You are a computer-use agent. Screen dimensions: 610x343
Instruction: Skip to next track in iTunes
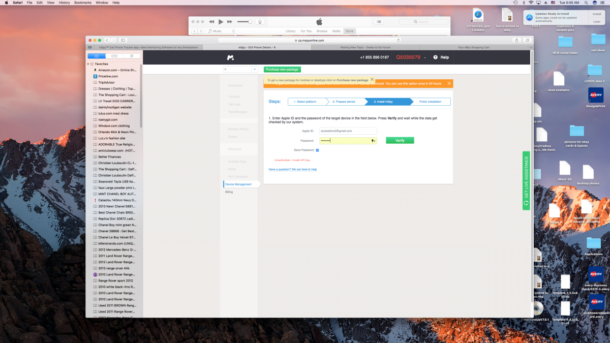230,22
